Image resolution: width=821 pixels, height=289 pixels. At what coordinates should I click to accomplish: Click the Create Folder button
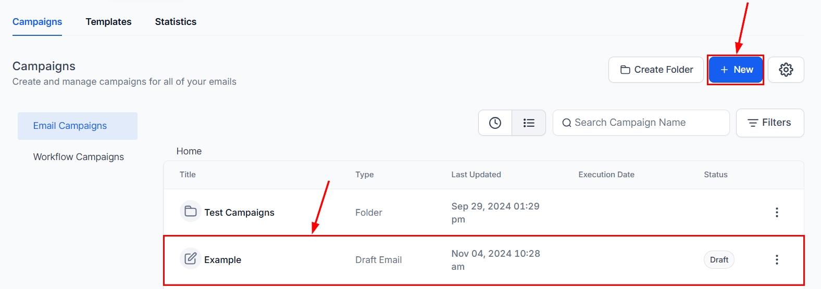tap(656, 70)
